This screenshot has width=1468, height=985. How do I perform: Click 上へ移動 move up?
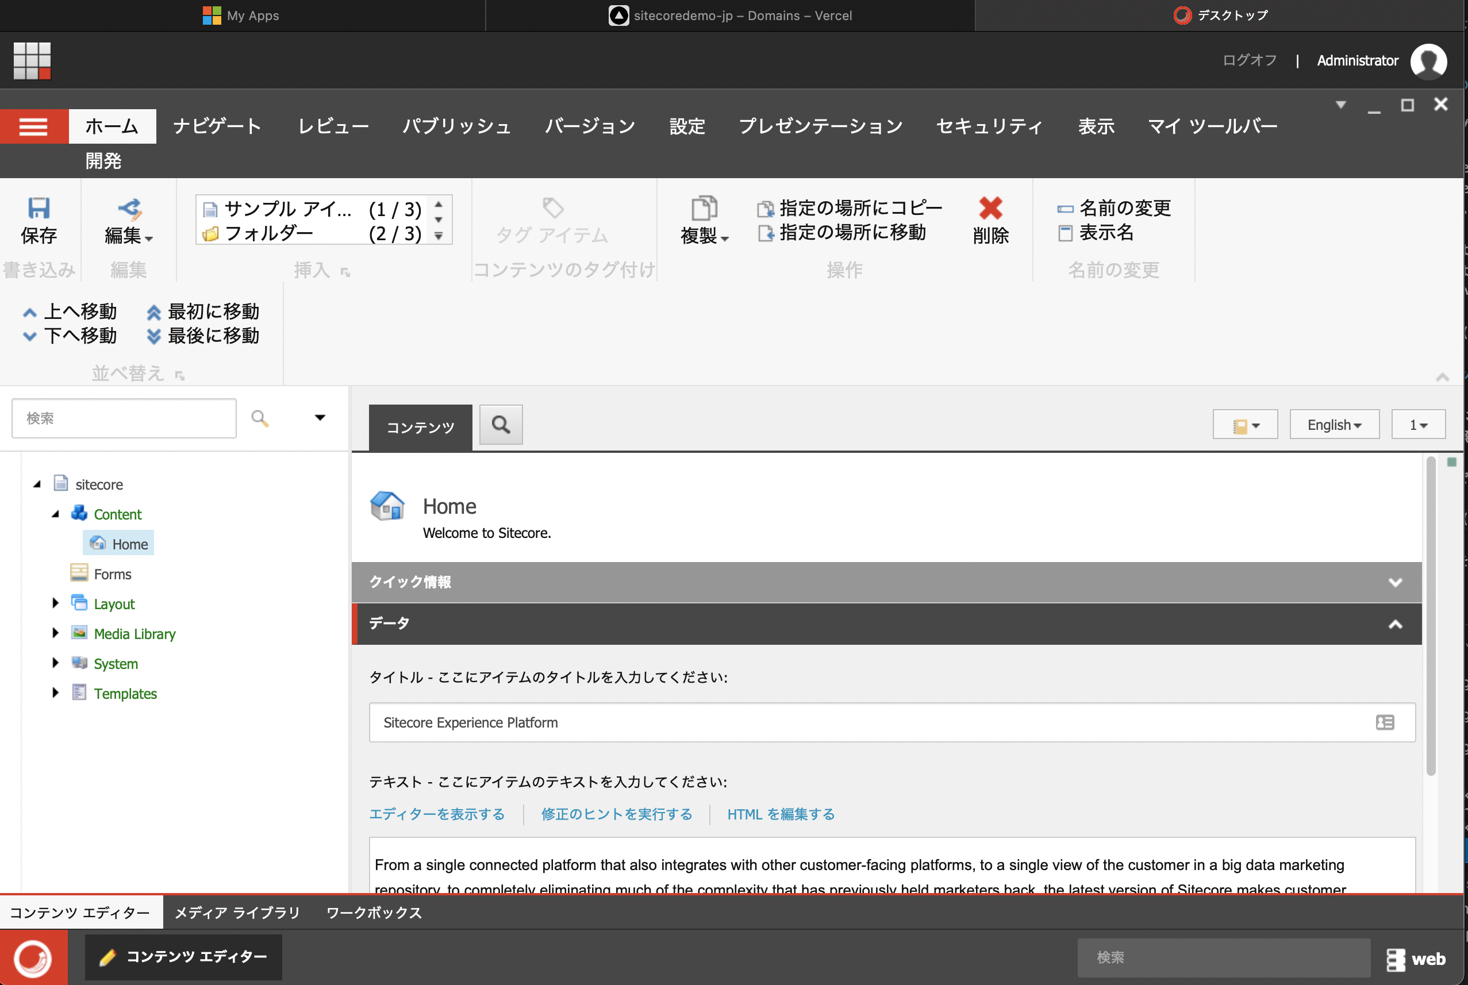pyautogui.click(x=70, y=311)
